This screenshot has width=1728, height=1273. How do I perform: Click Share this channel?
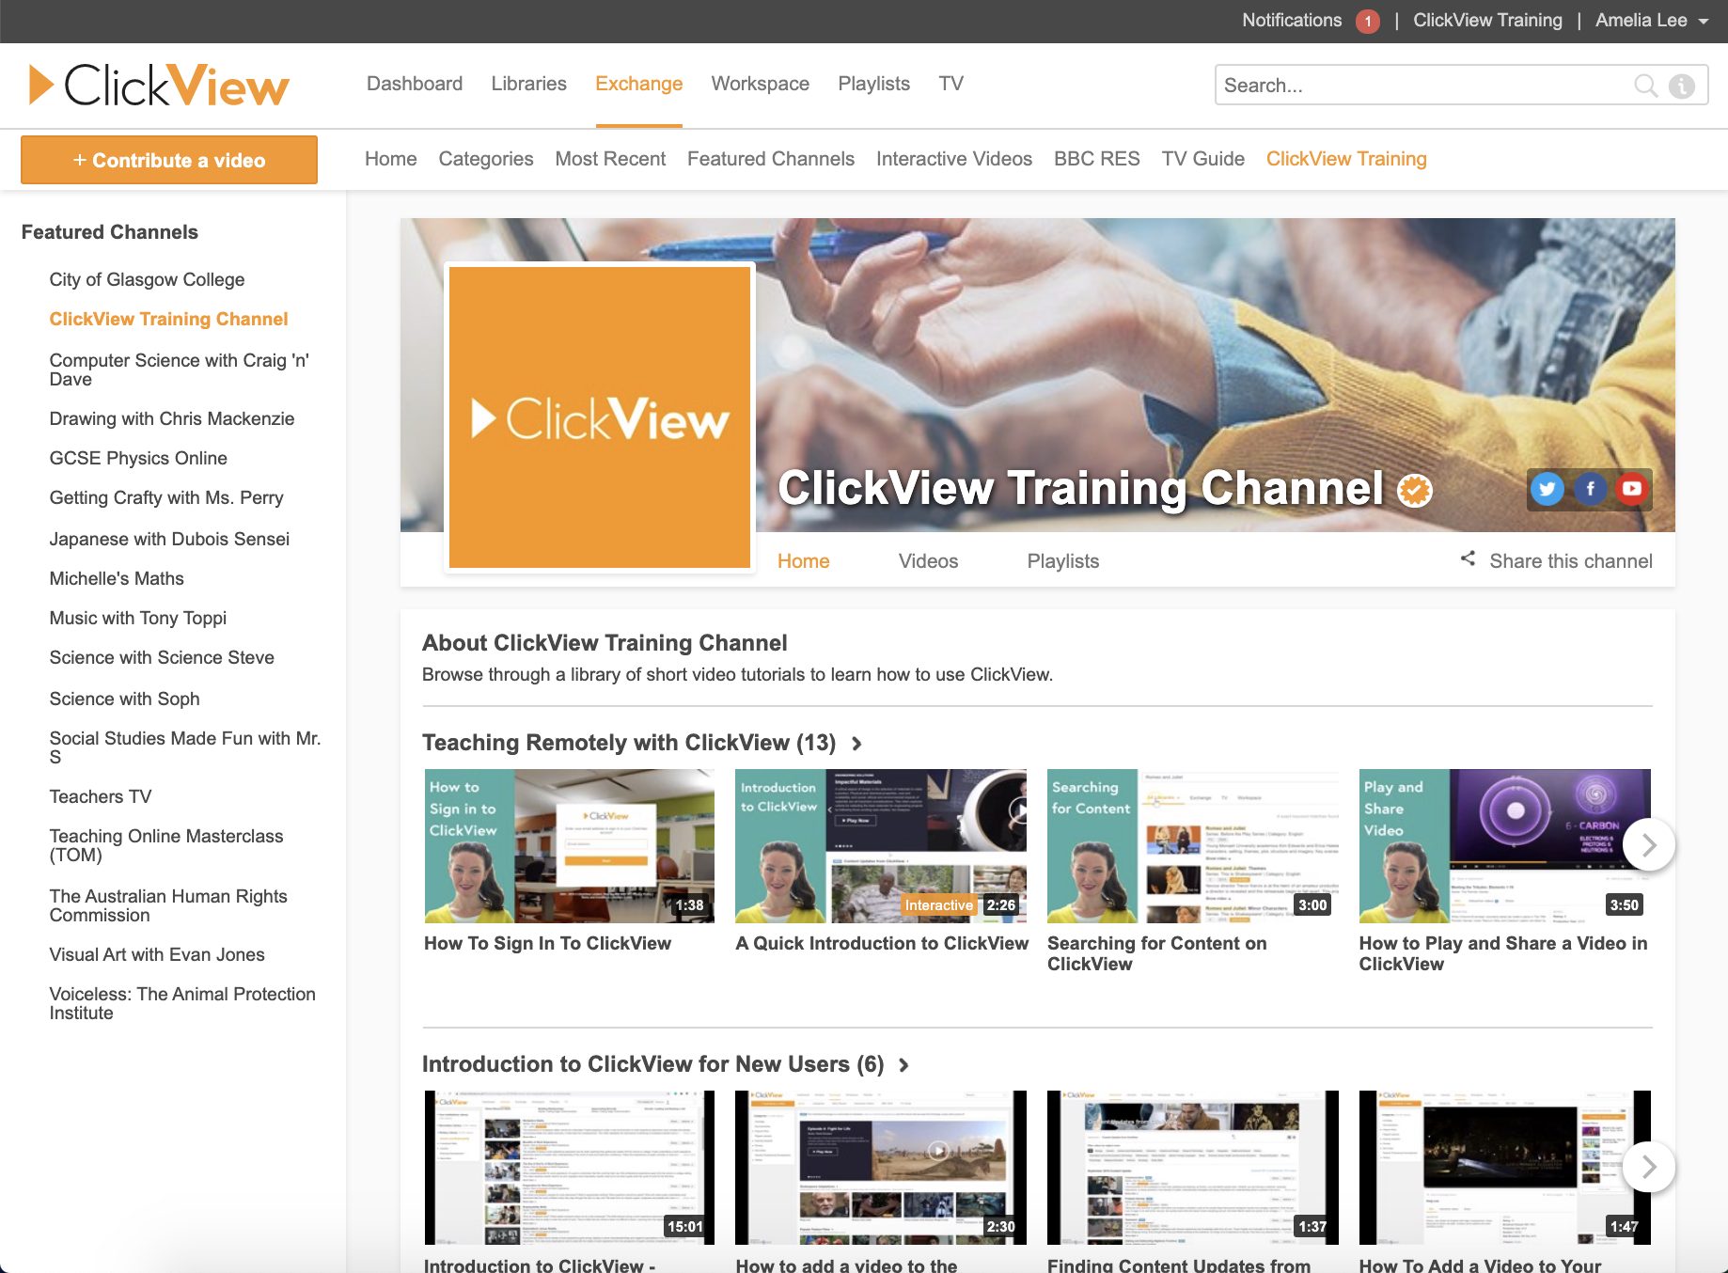1570,561
